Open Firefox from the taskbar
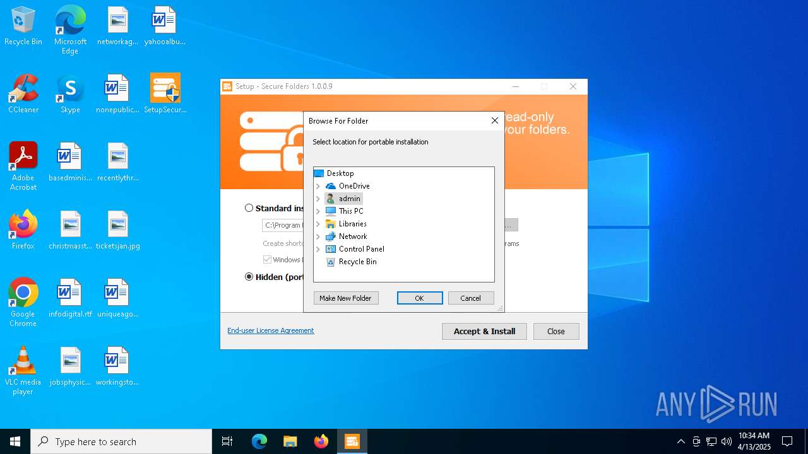This screenshot has height=454, width=808. pyautogui.click(x=321, y=441)
